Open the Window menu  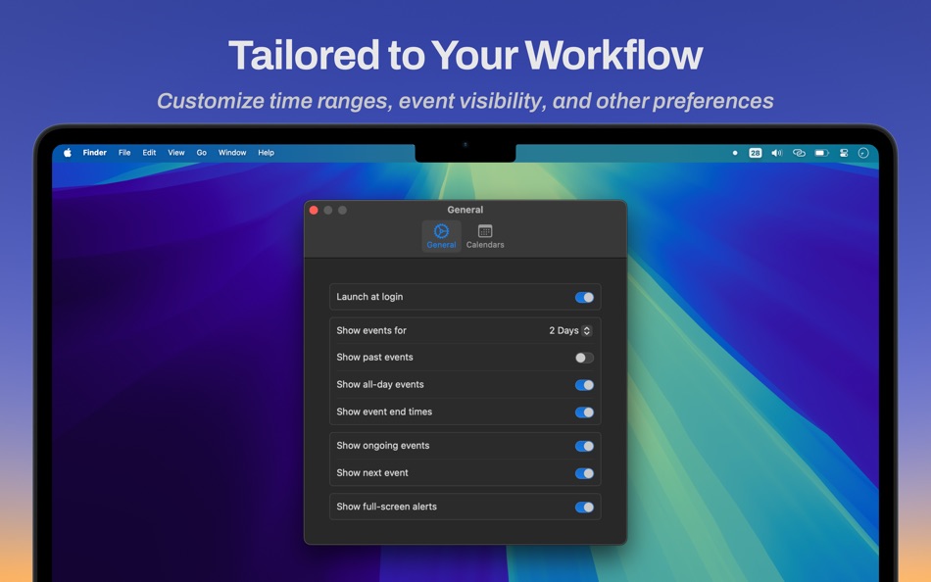coord(232,153)
